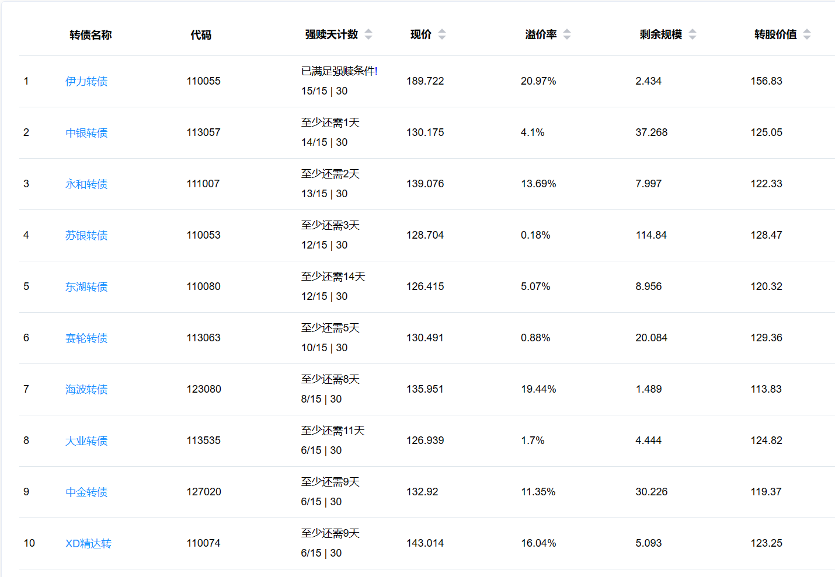Click the sort arrows beside 现价
835x577 pixels.
tap(442, 34)
